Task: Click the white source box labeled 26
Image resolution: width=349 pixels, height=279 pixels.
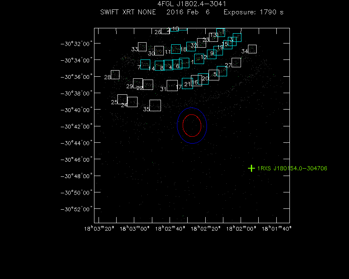Action: click(x=165, y=31)
